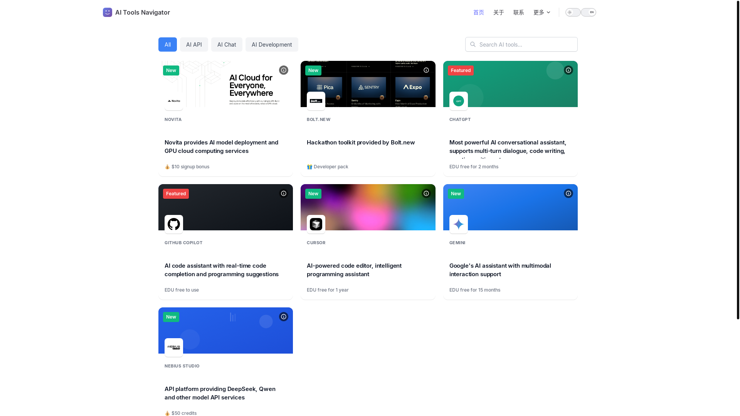The image size is (740, 416).
Task: Open info icon on Nebius Studio card
Action: coord(284,317)
